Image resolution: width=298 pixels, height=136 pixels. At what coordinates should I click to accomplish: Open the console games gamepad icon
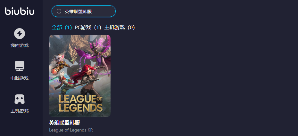[x=20, y=99]
